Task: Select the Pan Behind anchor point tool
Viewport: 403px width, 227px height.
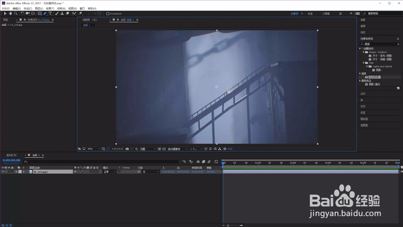Action: click(x=33, y=13)
